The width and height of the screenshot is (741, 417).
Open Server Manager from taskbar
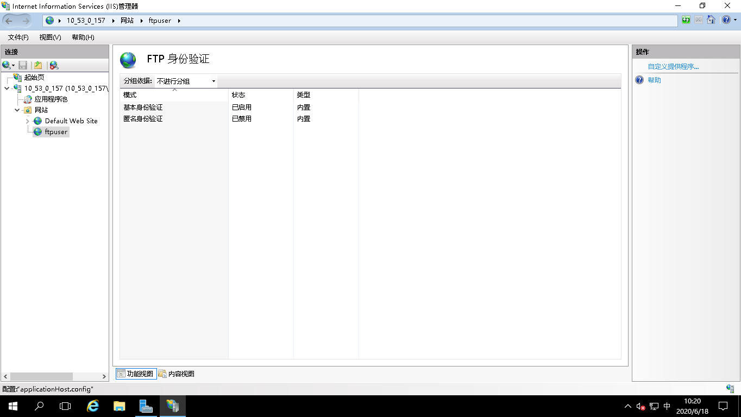[146, 406]
